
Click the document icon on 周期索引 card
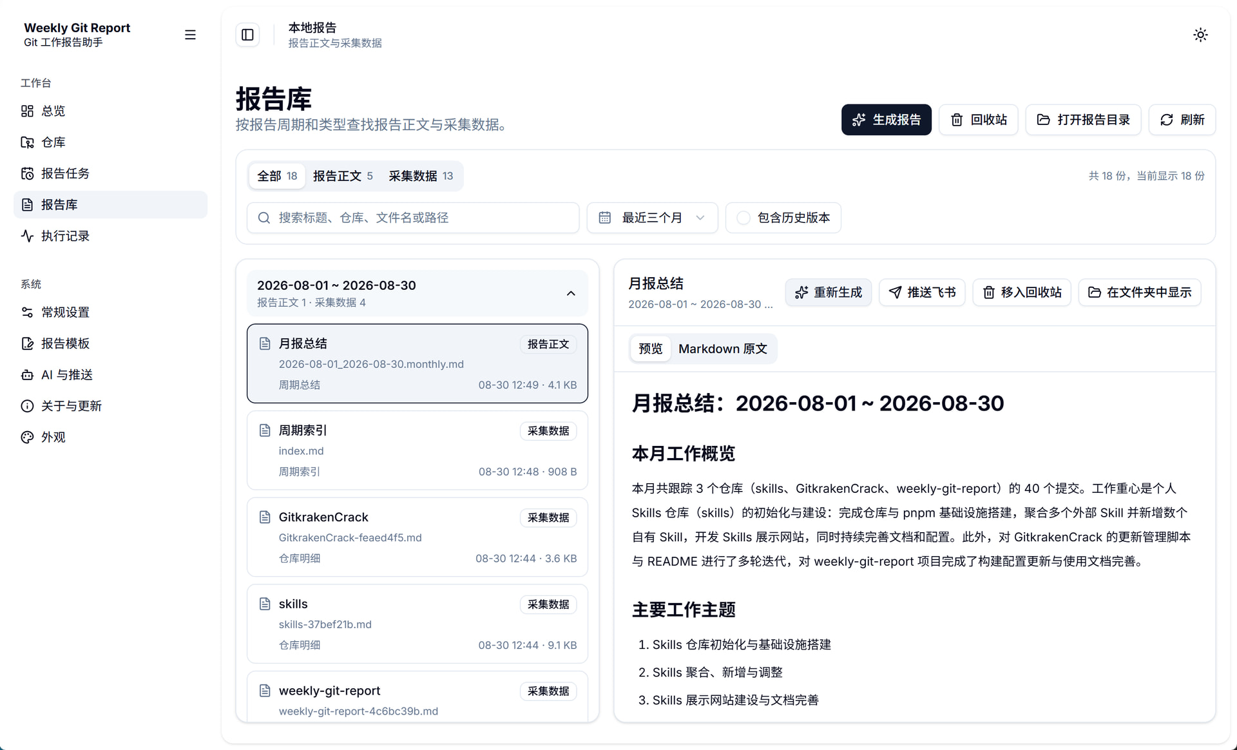[x=264, y=430]
